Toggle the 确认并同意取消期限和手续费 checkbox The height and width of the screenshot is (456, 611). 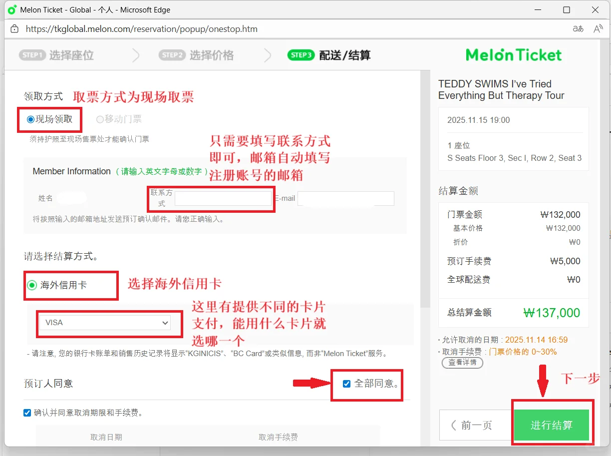tap(27, 413)
